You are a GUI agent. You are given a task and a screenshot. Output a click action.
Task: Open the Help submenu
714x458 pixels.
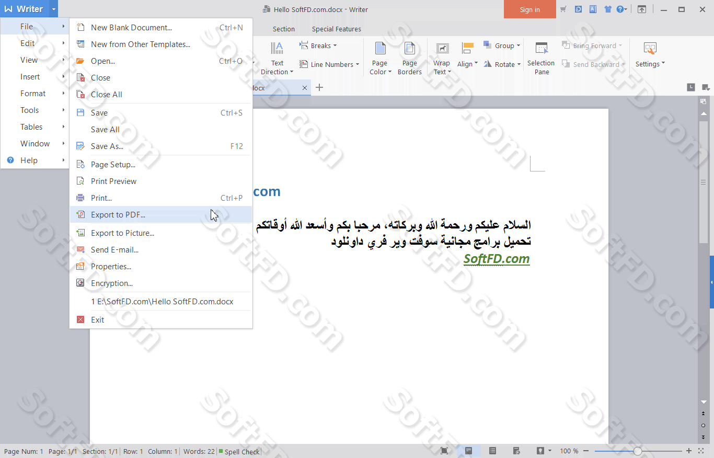coord(34,161)
